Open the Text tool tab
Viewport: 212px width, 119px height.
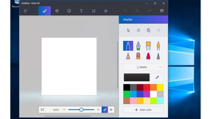pyautogui.click(x=81, y=11)
